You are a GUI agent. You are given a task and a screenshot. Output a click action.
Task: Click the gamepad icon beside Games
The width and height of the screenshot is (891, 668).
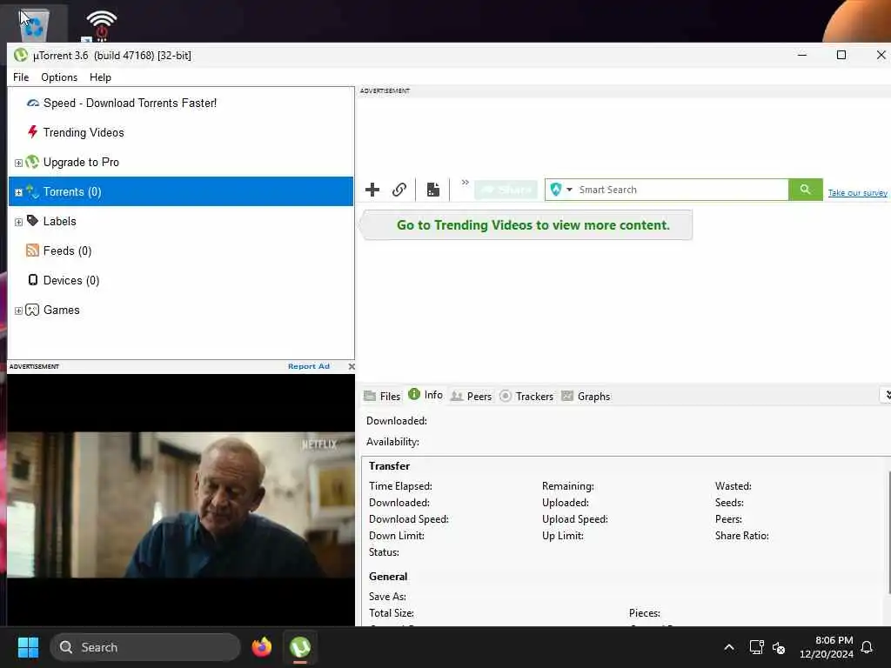point(32,310)
